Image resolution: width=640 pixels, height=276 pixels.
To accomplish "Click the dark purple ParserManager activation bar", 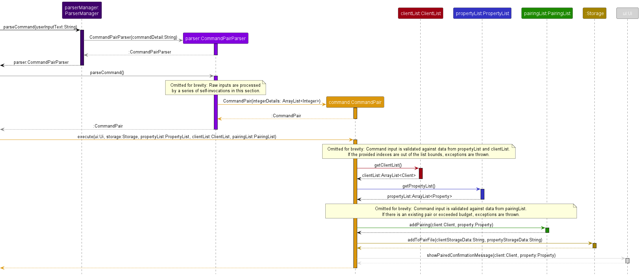I will tap(82, 48).
